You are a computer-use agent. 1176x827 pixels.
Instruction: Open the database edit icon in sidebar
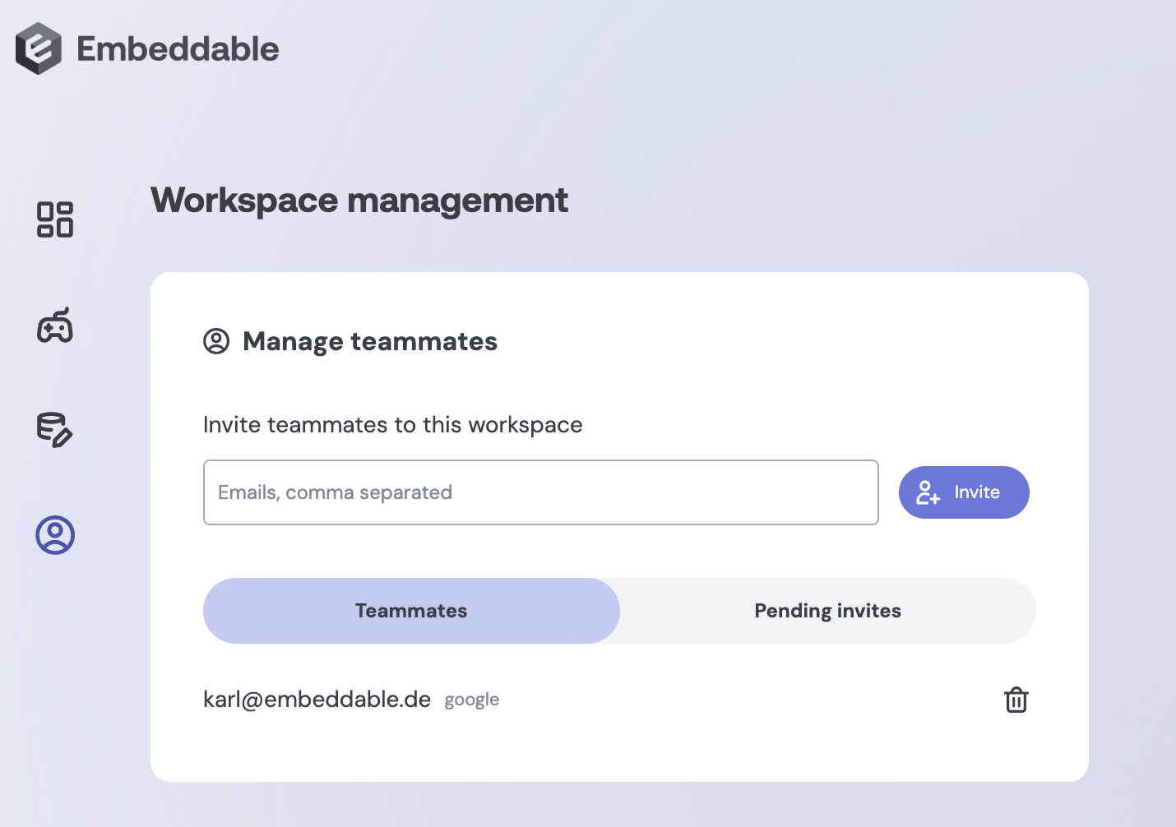tap(55, 430)
